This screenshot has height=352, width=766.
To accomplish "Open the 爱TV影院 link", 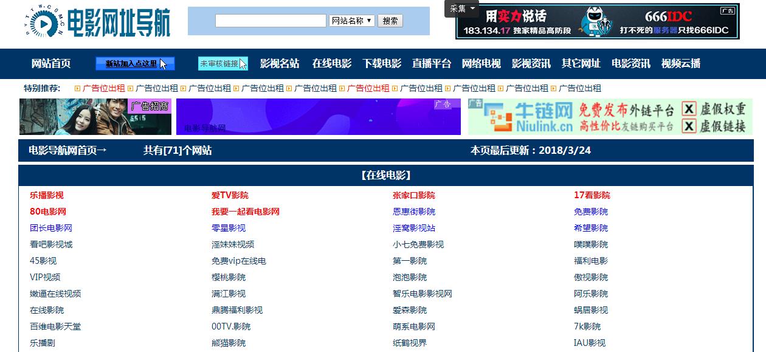I will click(230, 195).
